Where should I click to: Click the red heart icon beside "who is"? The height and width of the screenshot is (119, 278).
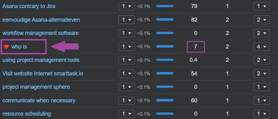tap(6, 47)
